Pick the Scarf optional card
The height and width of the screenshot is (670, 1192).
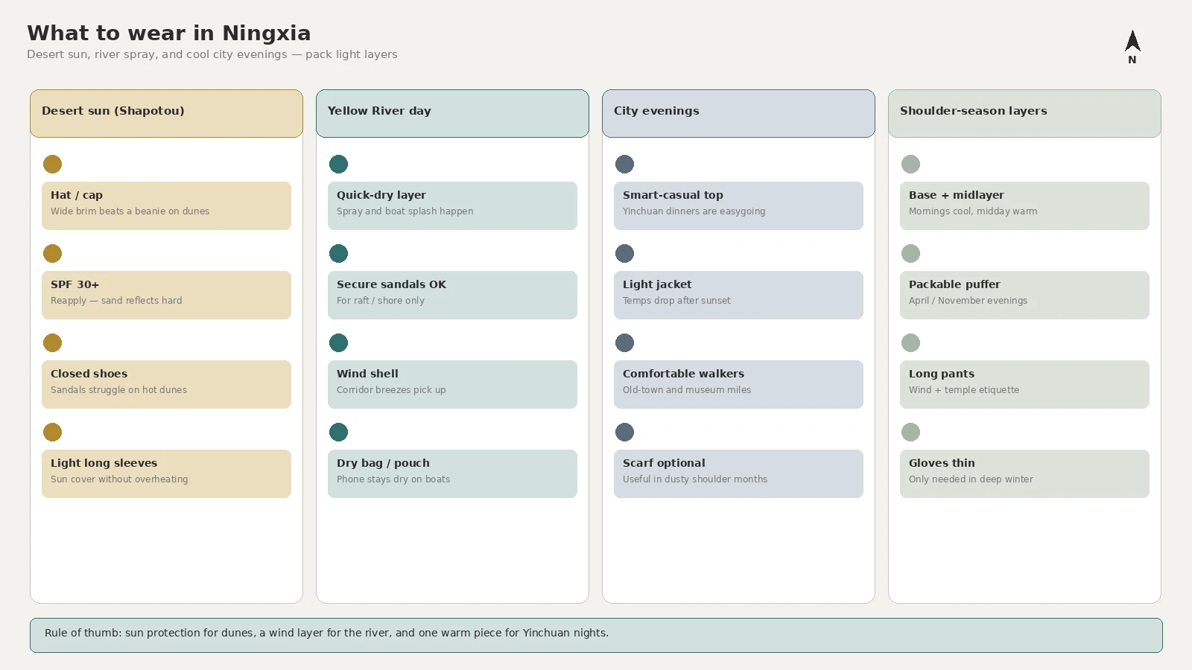click(738, 473)
